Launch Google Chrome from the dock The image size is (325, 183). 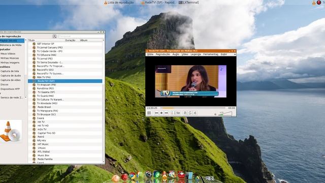point(132,176)
